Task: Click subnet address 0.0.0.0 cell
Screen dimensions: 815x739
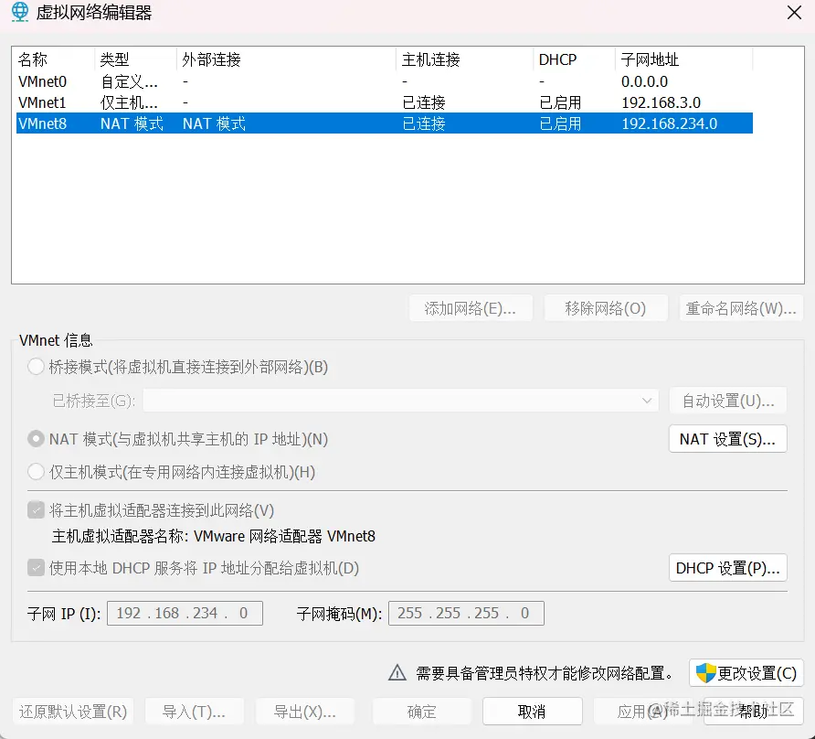Action: 644,81
